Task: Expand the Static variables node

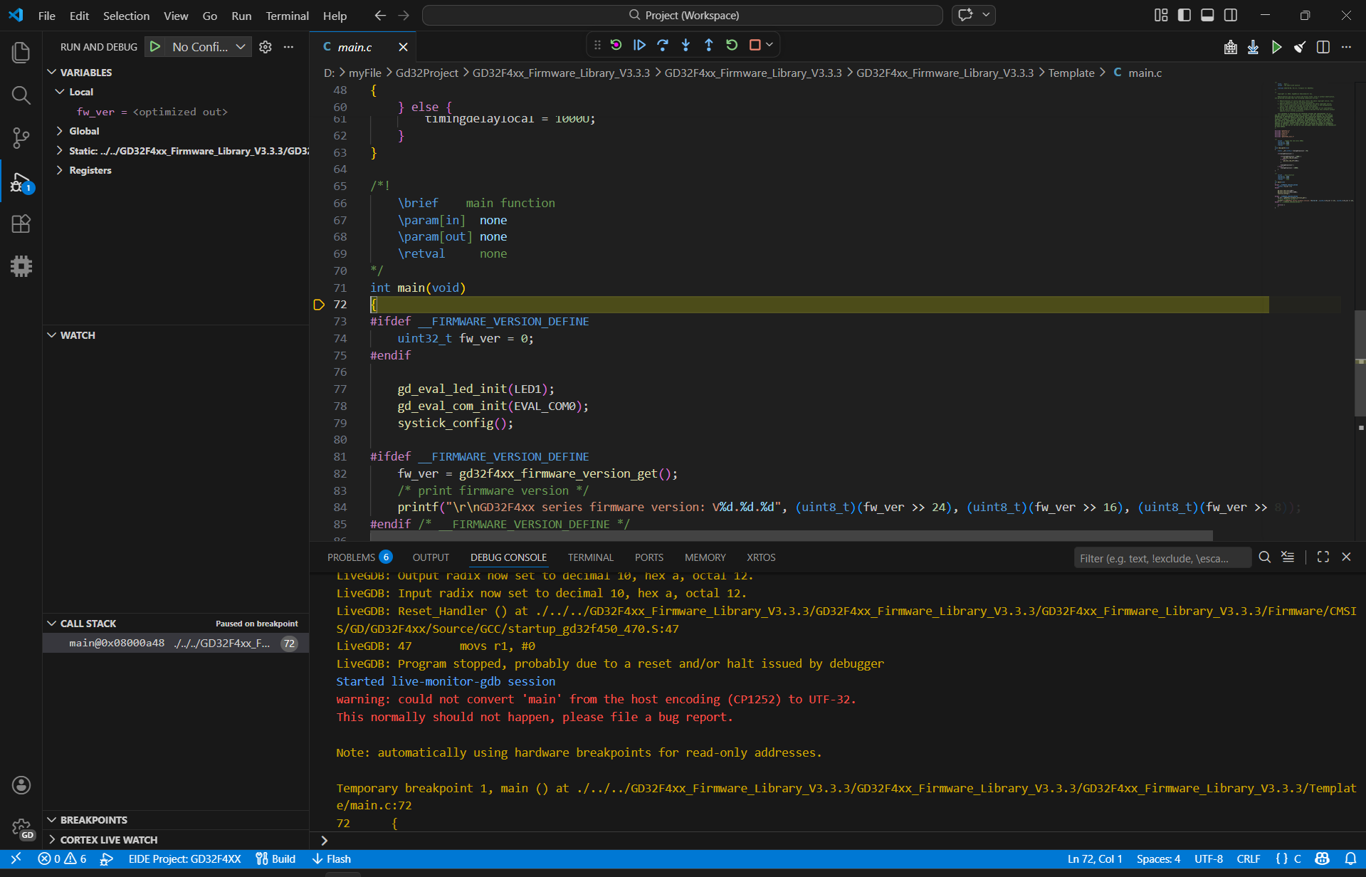Action: tap(61, 150)
